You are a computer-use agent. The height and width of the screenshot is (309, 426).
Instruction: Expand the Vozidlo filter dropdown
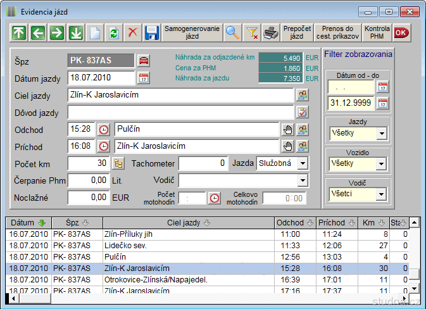click(x=381, y=165)
